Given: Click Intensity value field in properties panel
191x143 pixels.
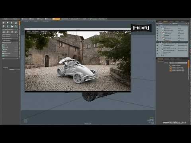Looking at the screenshot, I should [x=179, y=63].
